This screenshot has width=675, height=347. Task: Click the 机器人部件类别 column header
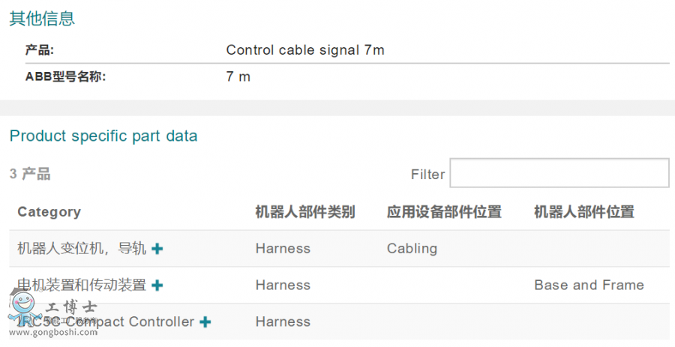click(304, 212)
